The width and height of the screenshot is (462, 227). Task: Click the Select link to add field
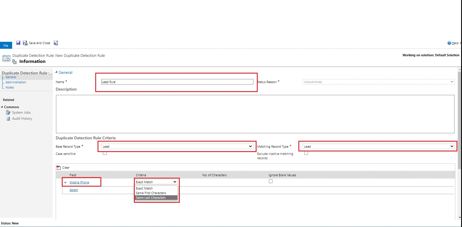coord(74,190)
